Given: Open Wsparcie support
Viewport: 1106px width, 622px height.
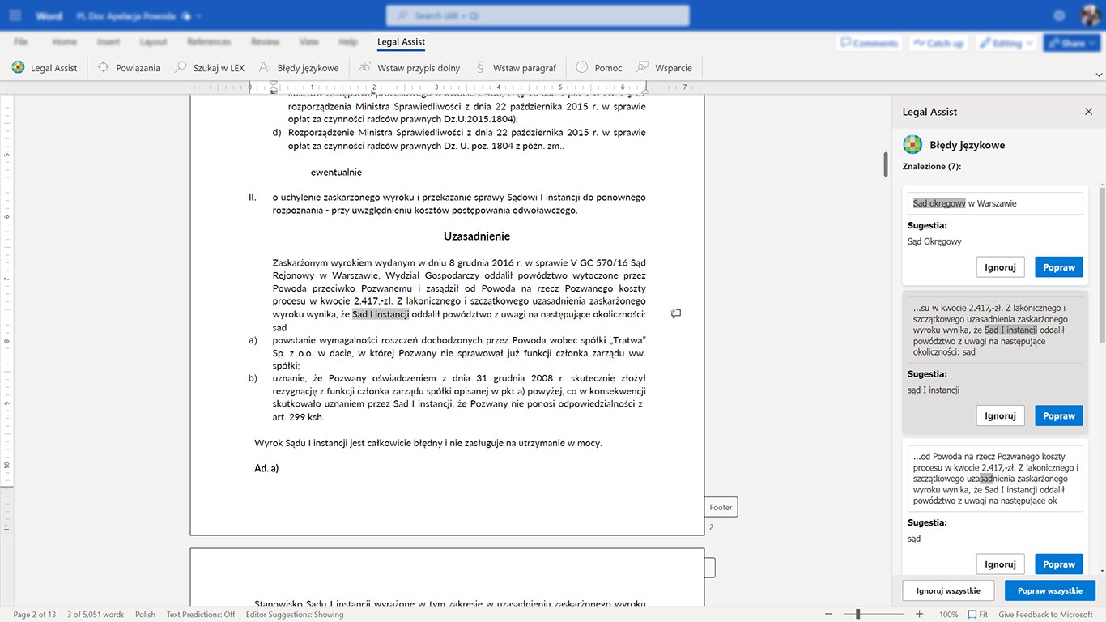Looking at the screenshot, I should [x=664, y=68].
